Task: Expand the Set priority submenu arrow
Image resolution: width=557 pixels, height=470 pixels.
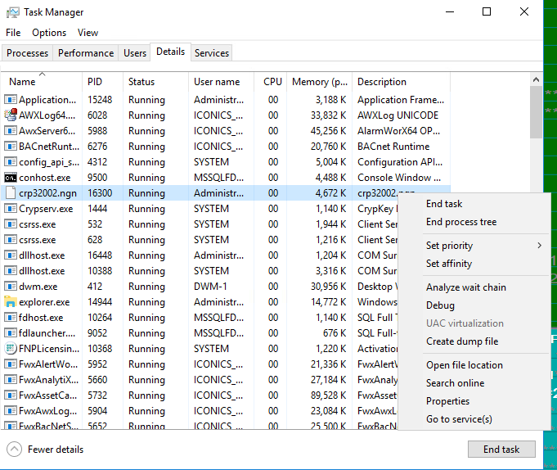Action: pos(540,246)
